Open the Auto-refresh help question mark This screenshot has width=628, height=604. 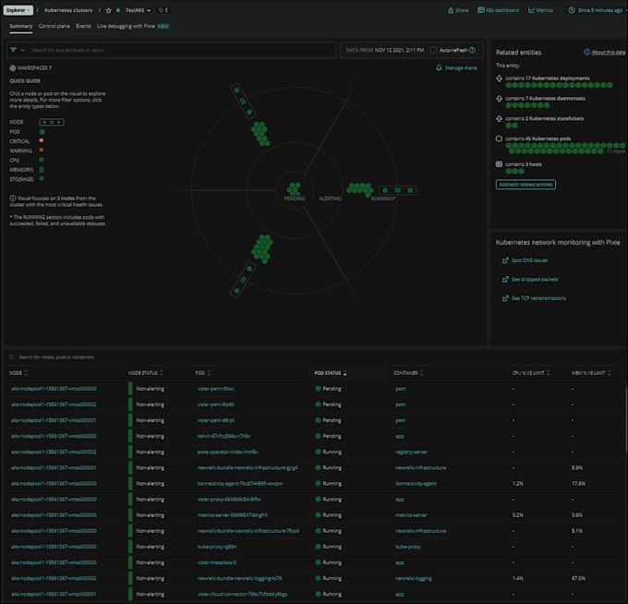point(472,50)
